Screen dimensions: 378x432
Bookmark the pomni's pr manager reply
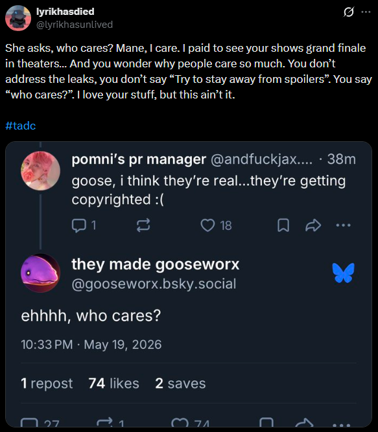(283, 225)
